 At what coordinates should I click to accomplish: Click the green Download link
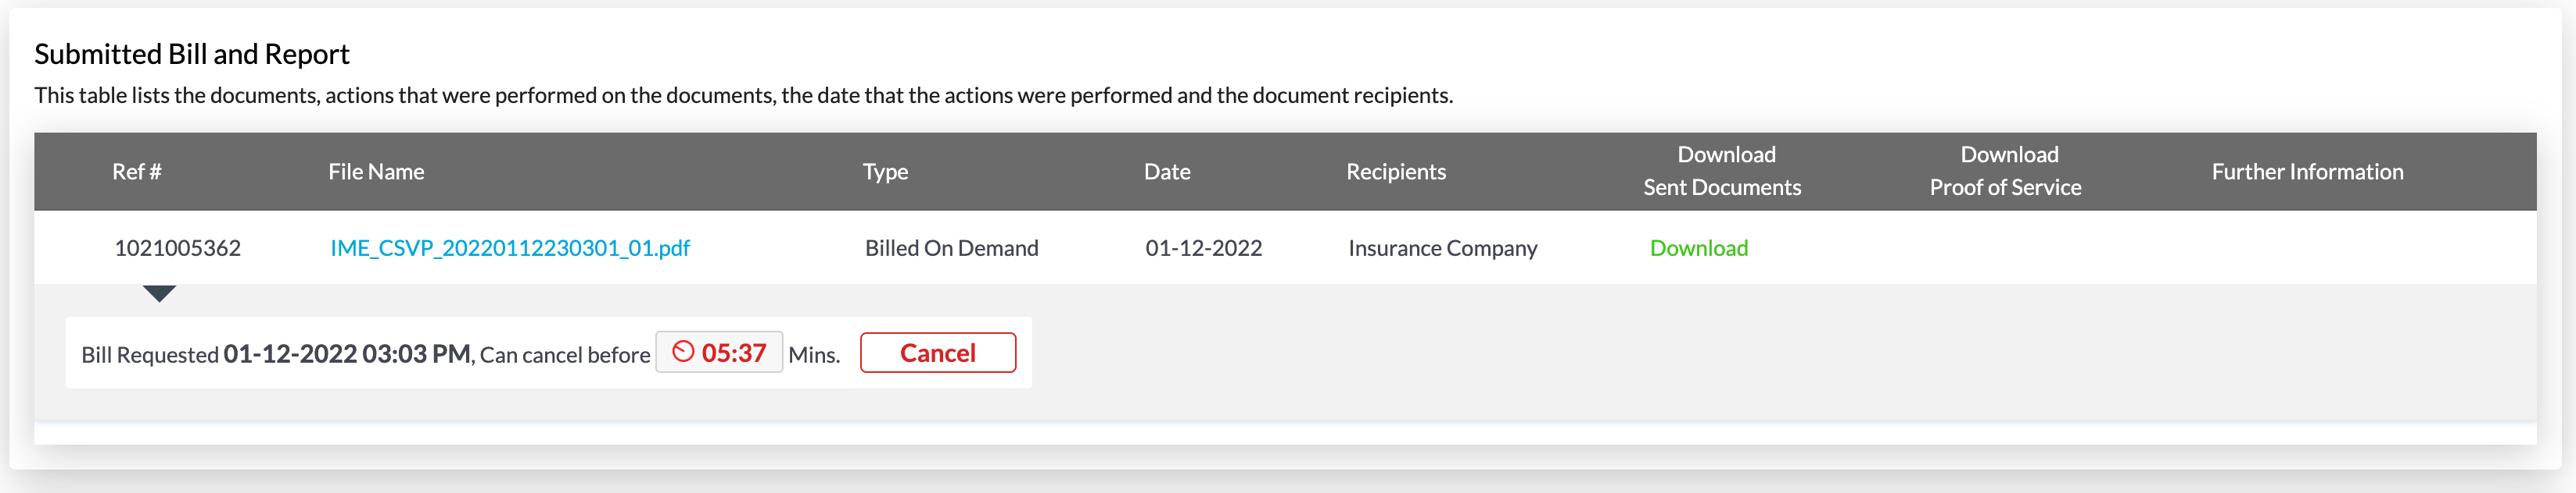1698,247
